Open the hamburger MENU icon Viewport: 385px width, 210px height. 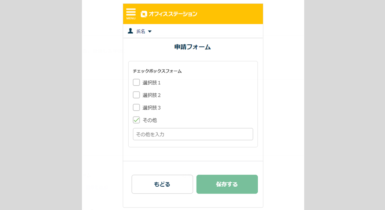tap(131, 14)
